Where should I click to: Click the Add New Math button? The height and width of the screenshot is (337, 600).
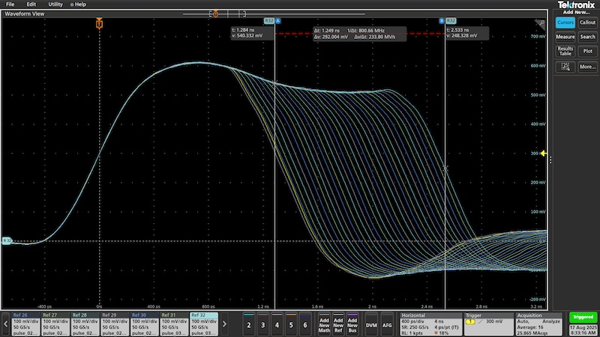(x=324, y=325)
